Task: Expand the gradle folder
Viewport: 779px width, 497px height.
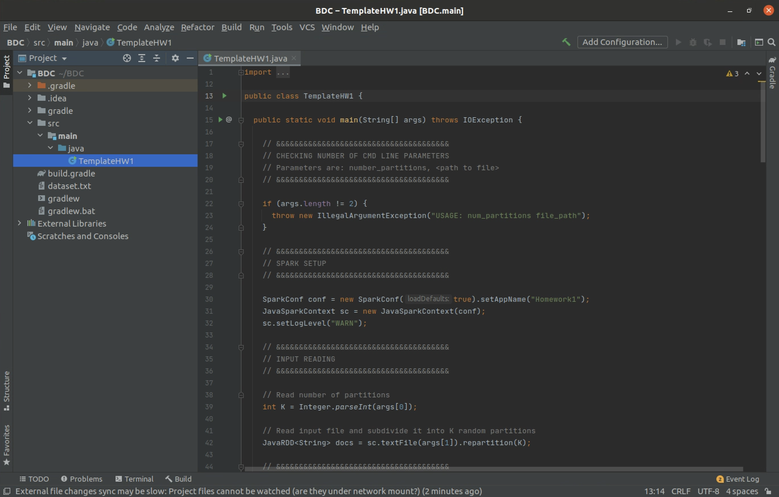Action: [x=30, y=110]
